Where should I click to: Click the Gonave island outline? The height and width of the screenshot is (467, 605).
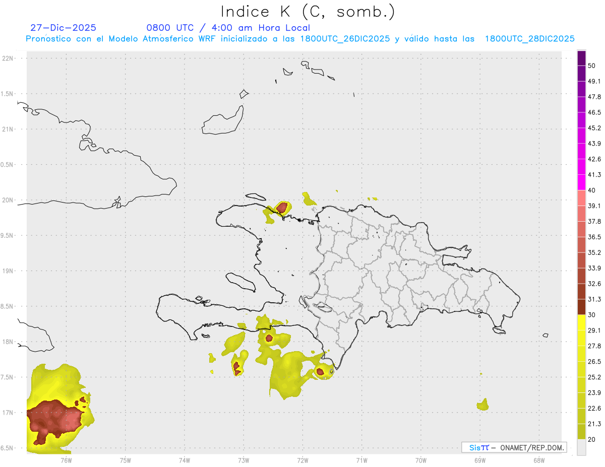tap(241, 282)
